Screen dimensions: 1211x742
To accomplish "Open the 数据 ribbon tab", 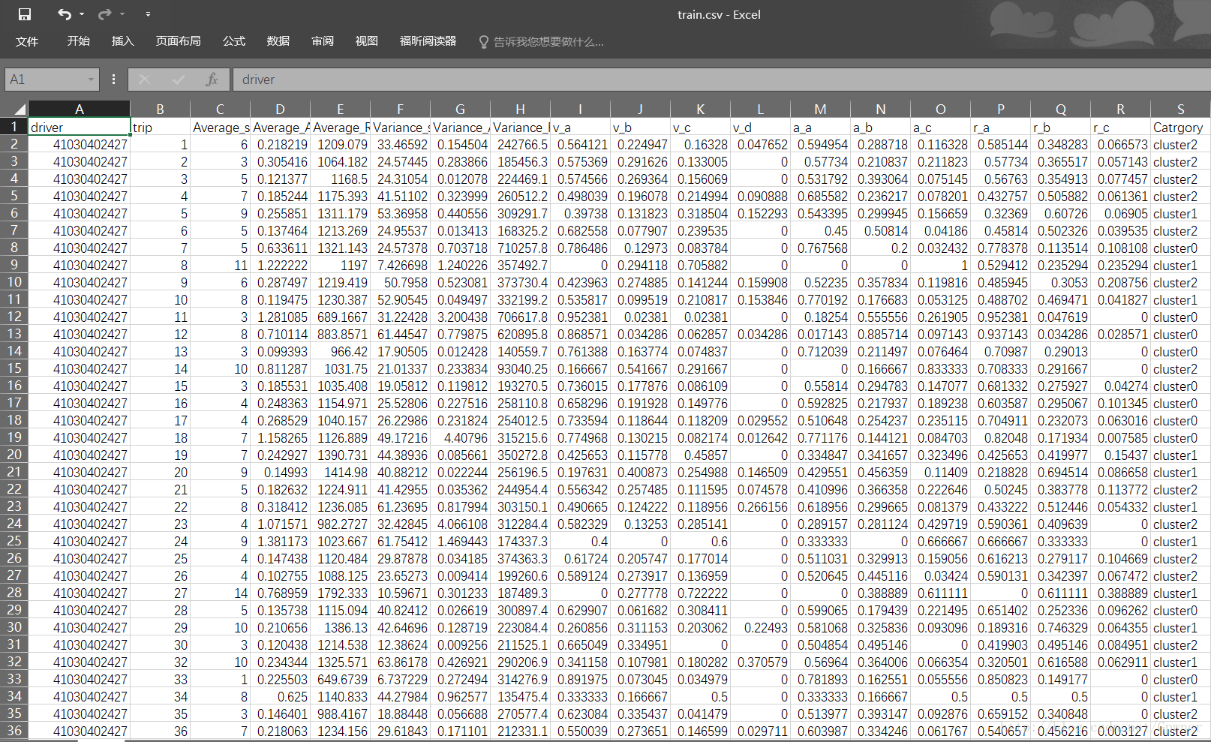I will pyautogui.click(x=278, y=41).
